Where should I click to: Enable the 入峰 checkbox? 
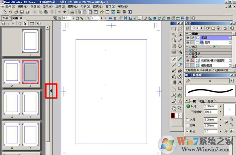[187, 120]
